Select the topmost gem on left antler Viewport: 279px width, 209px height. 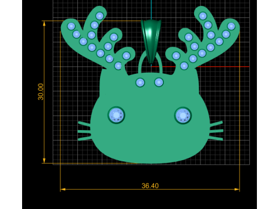(99, 16)
